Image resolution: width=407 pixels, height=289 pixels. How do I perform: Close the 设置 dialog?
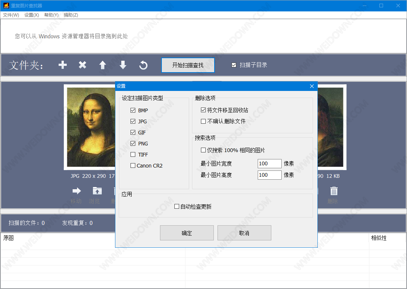coord(312,86)
